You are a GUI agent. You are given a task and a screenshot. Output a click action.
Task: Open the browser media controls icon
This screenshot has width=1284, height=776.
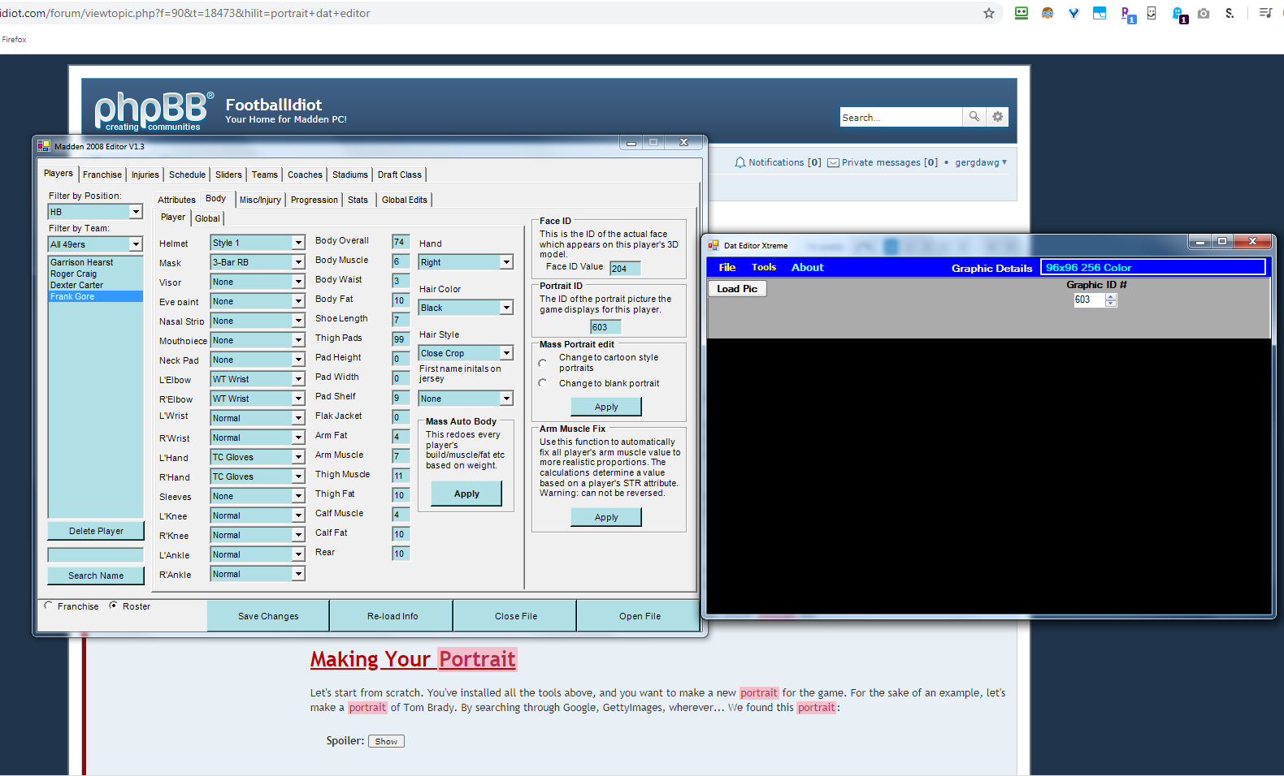1265,13
